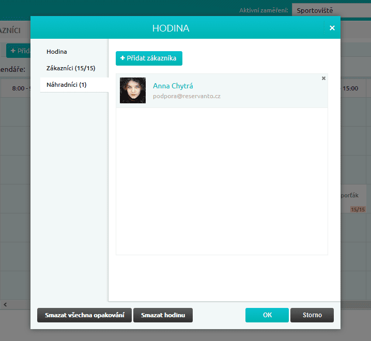
Task: Click Anna Chytrá's profile photo
Action: point(133,90)
